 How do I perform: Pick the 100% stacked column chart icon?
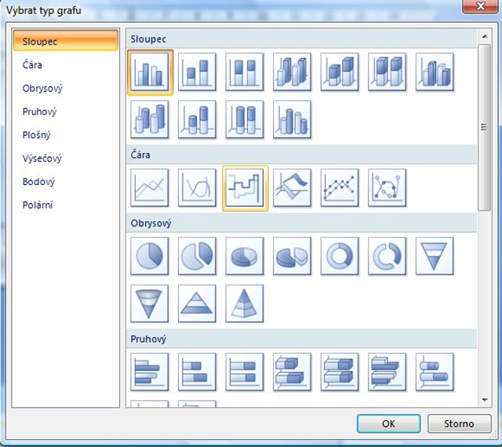pos(244,71)
